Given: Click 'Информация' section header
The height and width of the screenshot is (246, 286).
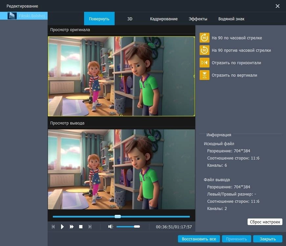Looking at the screenshot, I should tap(219, 135).
